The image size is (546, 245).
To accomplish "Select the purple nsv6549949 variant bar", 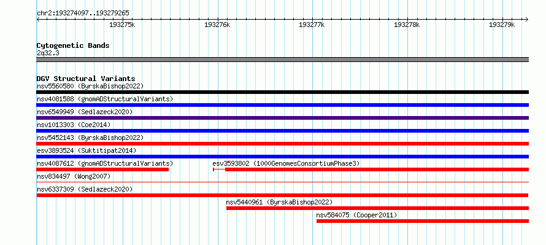I will point(282,118).
